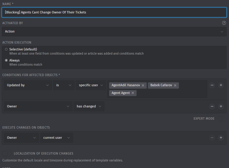The width and height of the screenshot is (229, 168).
Task: Click the Selective option description text
Action: pyautogui.click(x=76, y=53)
